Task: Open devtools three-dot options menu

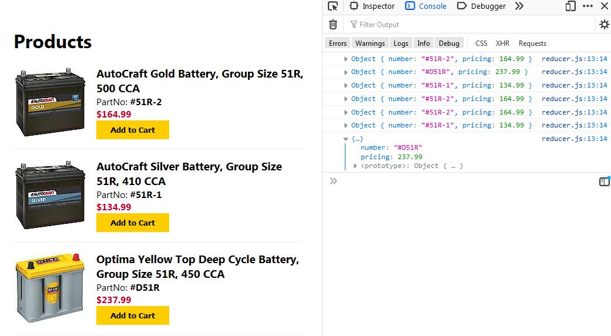Action: coord(587,6)
